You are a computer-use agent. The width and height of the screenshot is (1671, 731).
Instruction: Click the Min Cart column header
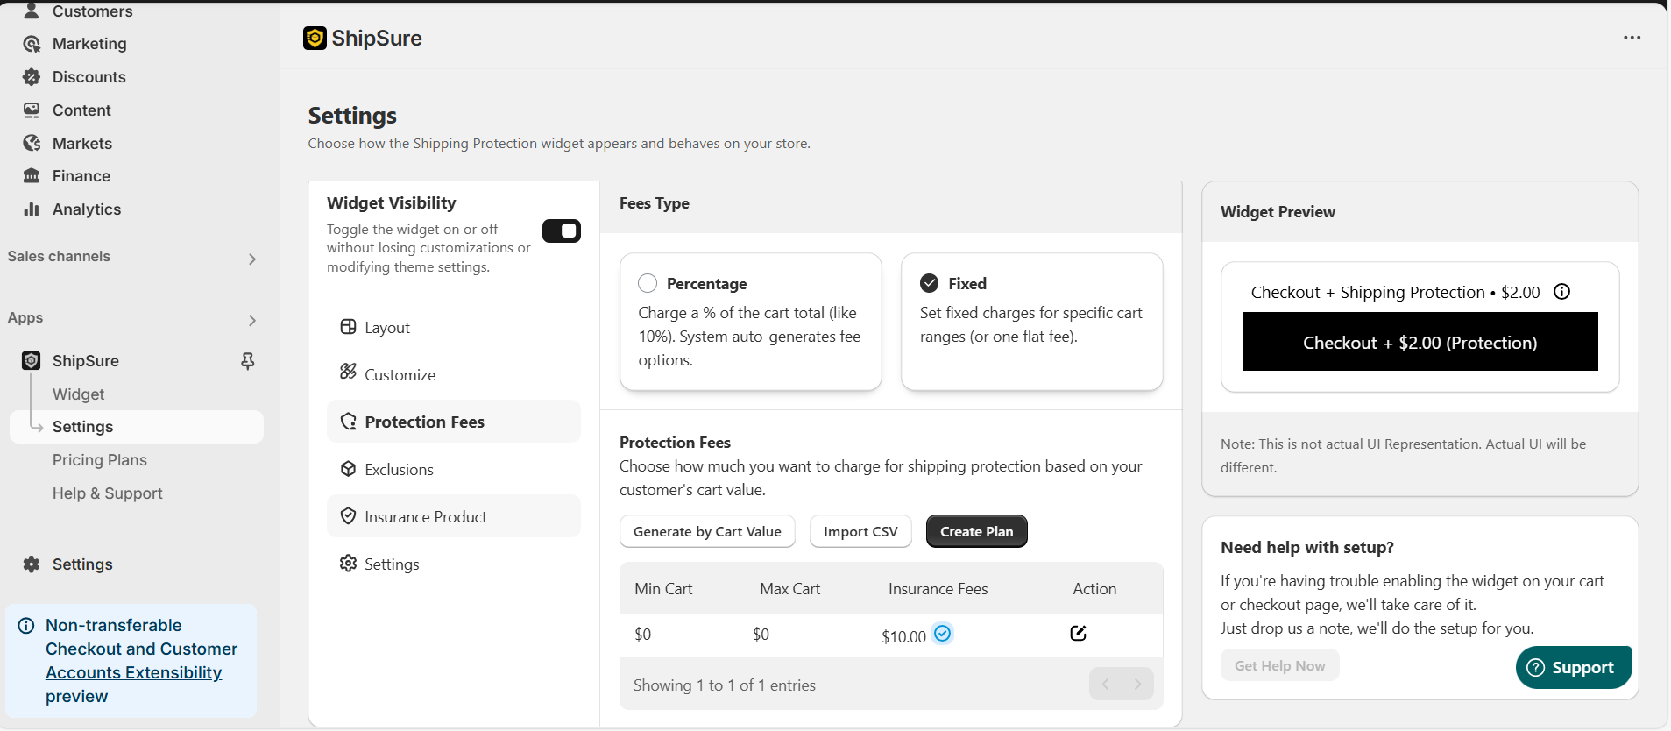[663, 589]
